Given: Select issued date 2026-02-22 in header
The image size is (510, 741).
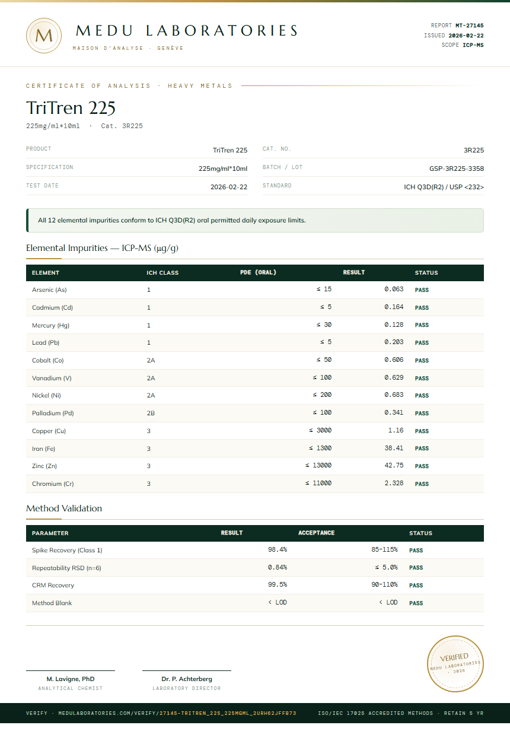Looking at the screenshot, I should [x=466, y=36].
